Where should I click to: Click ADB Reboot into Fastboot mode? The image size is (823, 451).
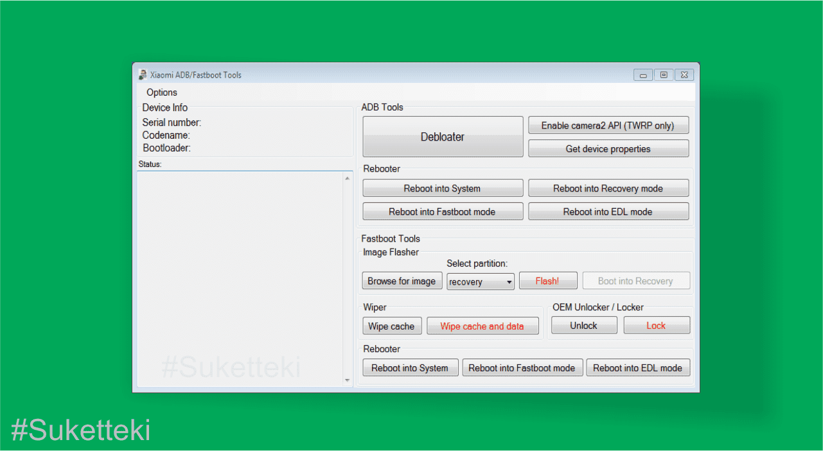point(443,211)
